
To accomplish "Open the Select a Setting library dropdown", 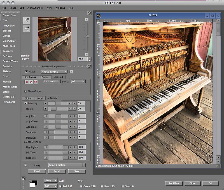I will coord(66,165).
